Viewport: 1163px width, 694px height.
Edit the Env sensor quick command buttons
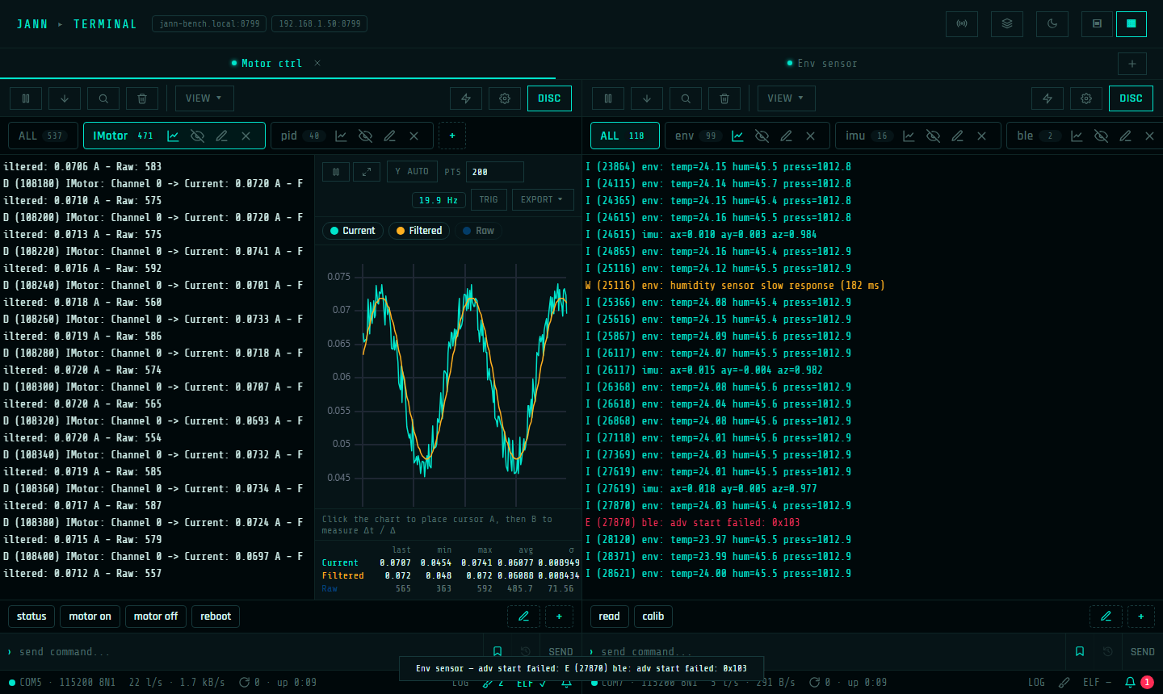click(1106, 617)
